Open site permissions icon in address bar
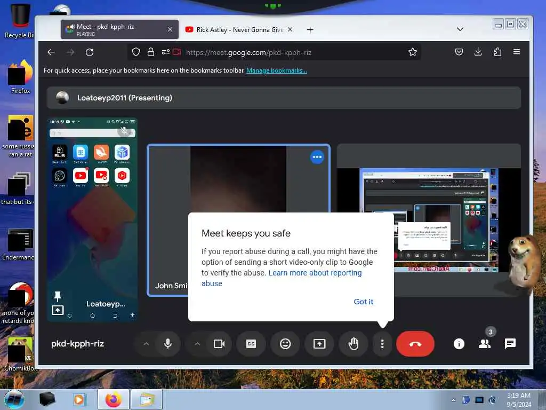 165,52
